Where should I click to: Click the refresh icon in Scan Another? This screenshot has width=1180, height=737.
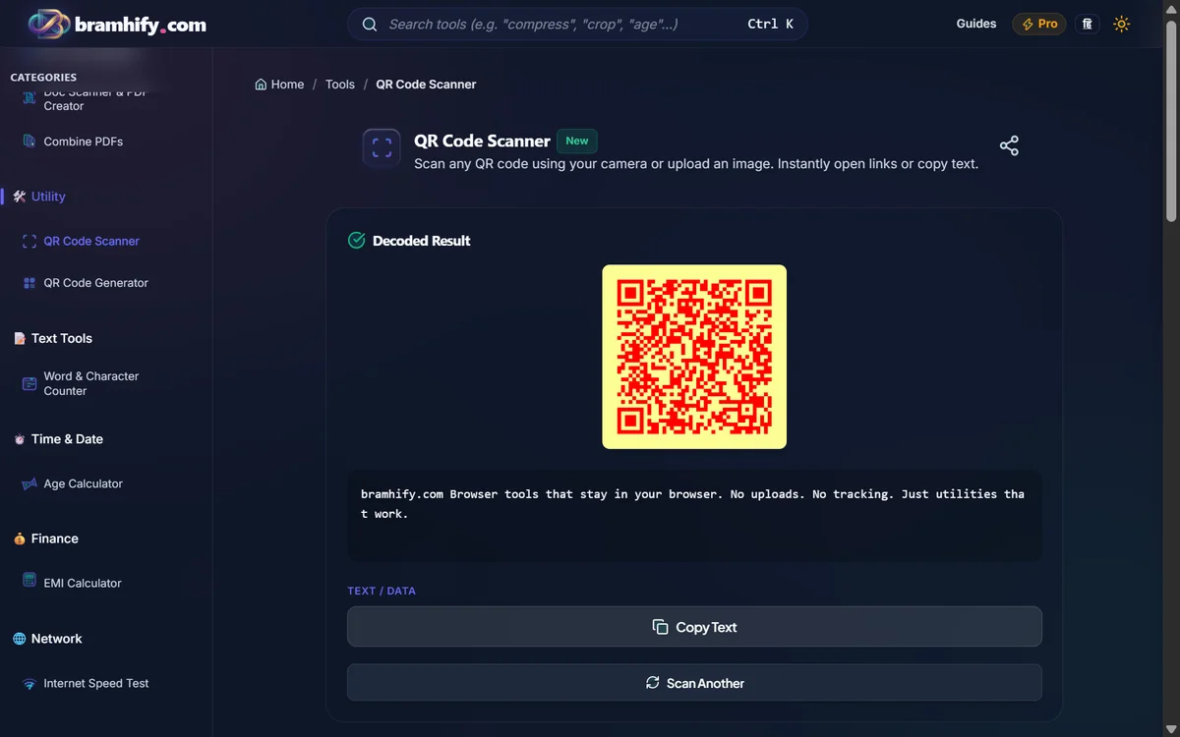coord(652,683)
